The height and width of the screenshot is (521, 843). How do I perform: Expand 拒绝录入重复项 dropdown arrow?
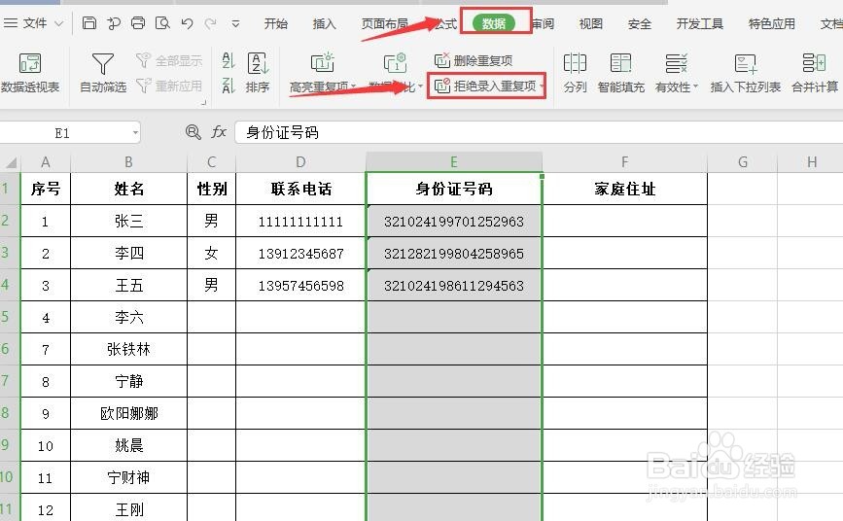point(542,87)
